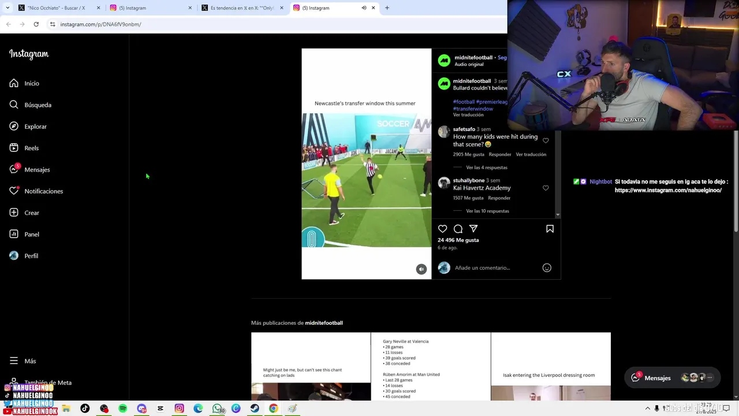Screen dimensions: 739x416
Task: Reply to safetsafo's comment
Action: [x=500, y=154]
